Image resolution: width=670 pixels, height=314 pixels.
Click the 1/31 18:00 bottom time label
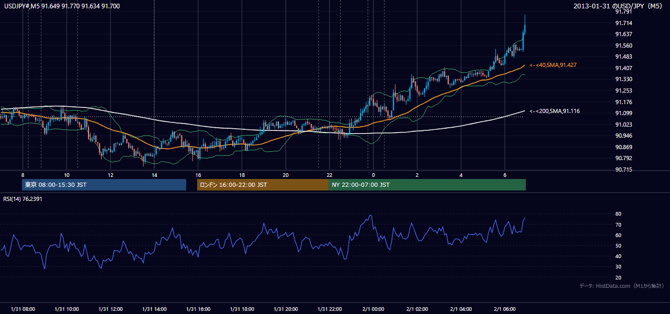click(242, 309)
